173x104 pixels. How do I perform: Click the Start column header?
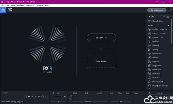pos(75,93)
